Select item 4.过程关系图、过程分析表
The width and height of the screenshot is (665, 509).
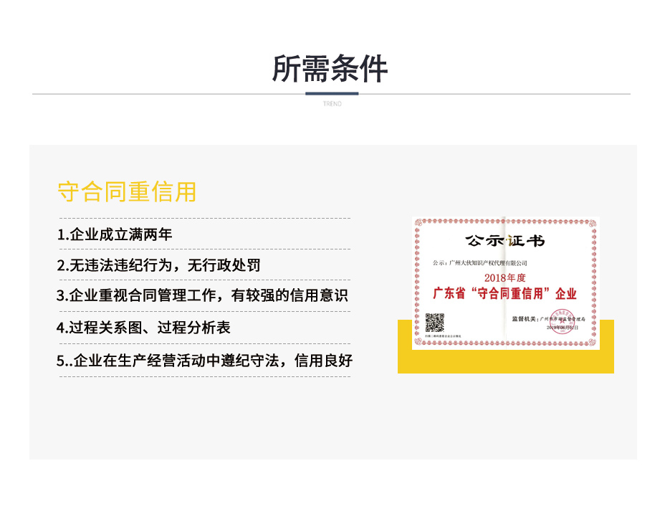(x=143, y=327)
